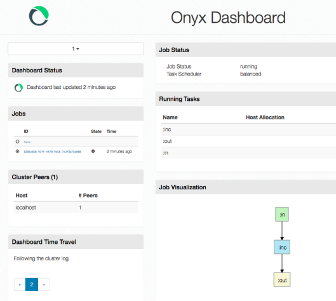Click the :in row in Running Tasks
Screen dimensions: 336x301
[x=248, y=153]
